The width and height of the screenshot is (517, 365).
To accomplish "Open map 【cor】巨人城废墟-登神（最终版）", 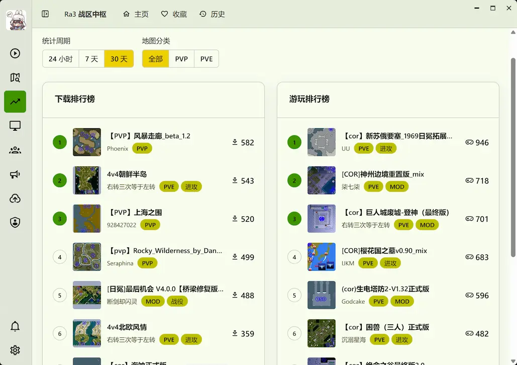I will [396, 213].
